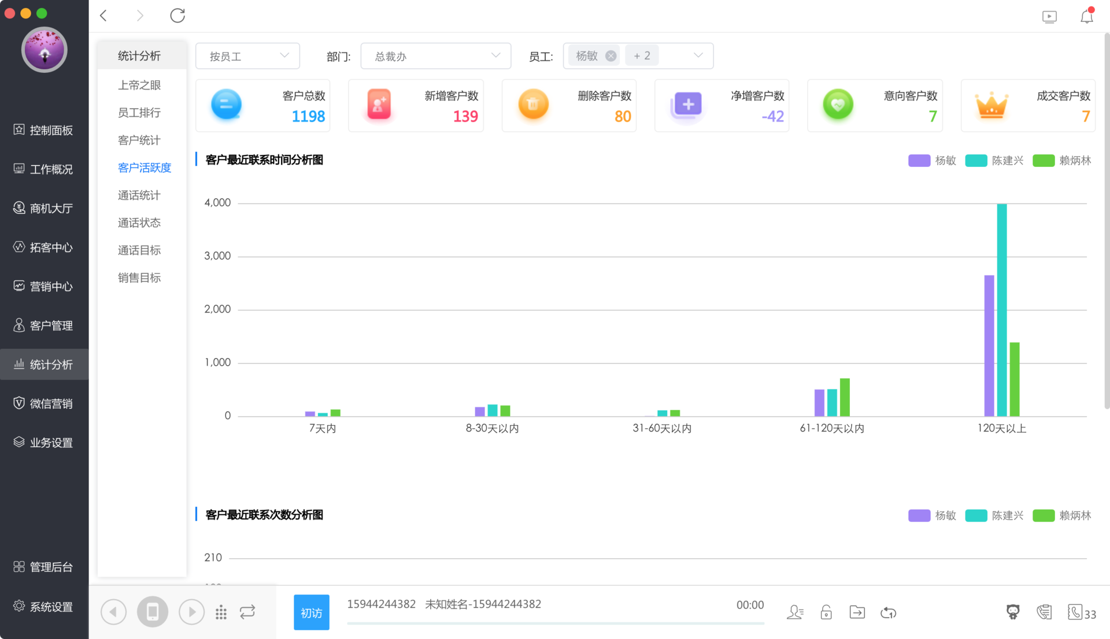Screen dimensions: 1110x639
Task: Open 管理后台 in the sidebar
Action: click(44, 567)
